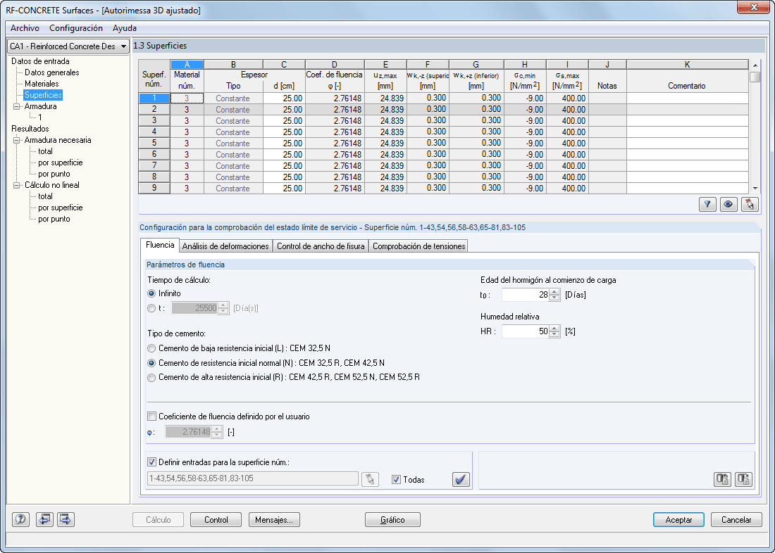
Task: Click the Comentario cell of surface row 3
Action: tap(687, 121)
